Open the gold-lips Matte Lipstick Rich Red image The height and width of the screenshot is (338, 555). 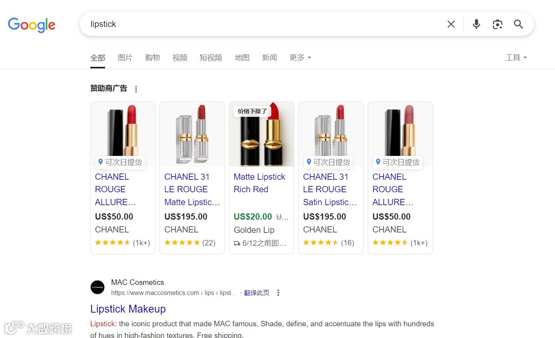[261, 134]
